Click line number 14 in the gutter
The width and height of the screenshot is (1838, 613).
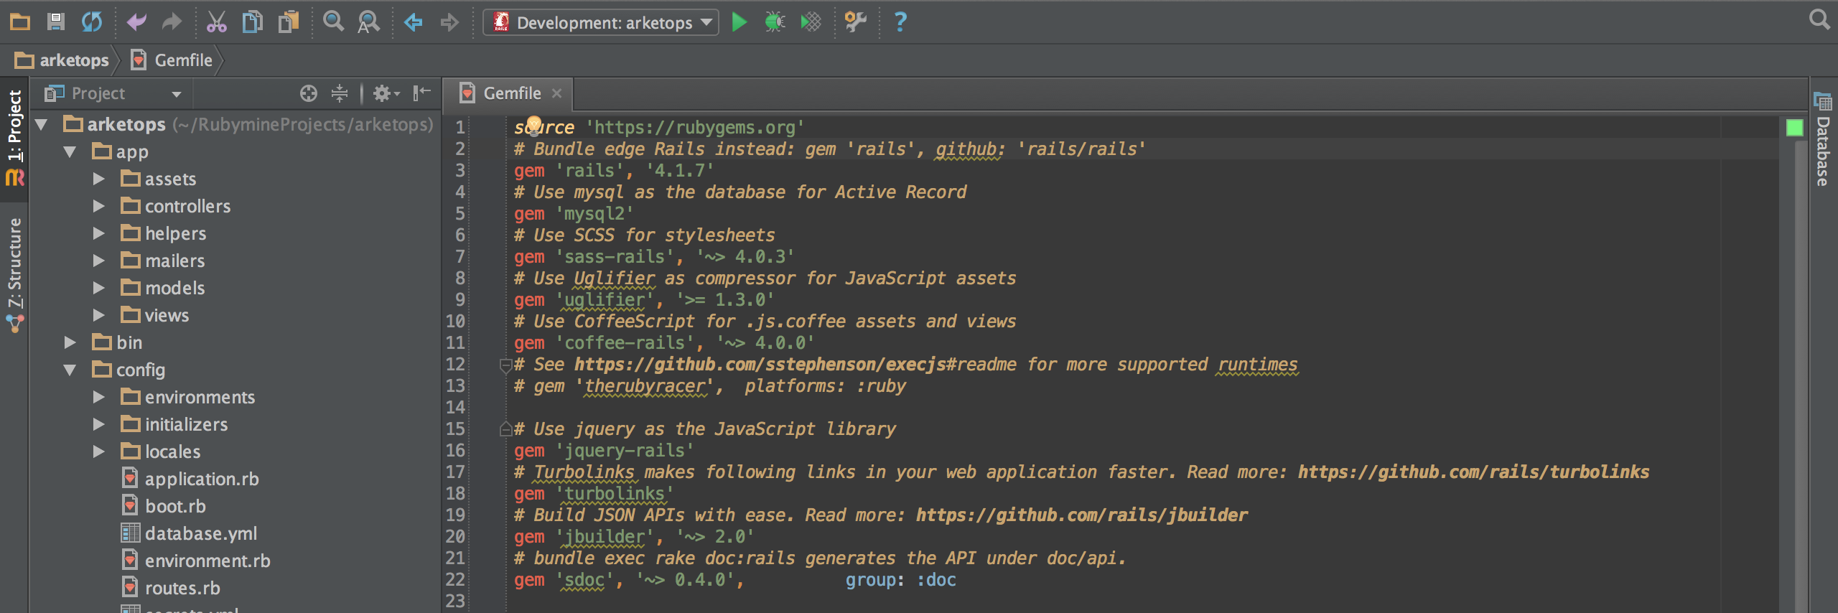pos(455,408)
